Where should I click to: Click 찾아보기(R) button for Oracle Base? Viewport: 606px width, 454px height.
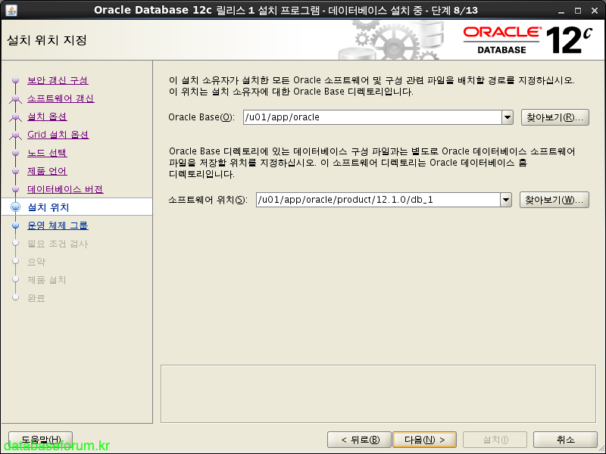pyautogui.click(x=554, y=117)
